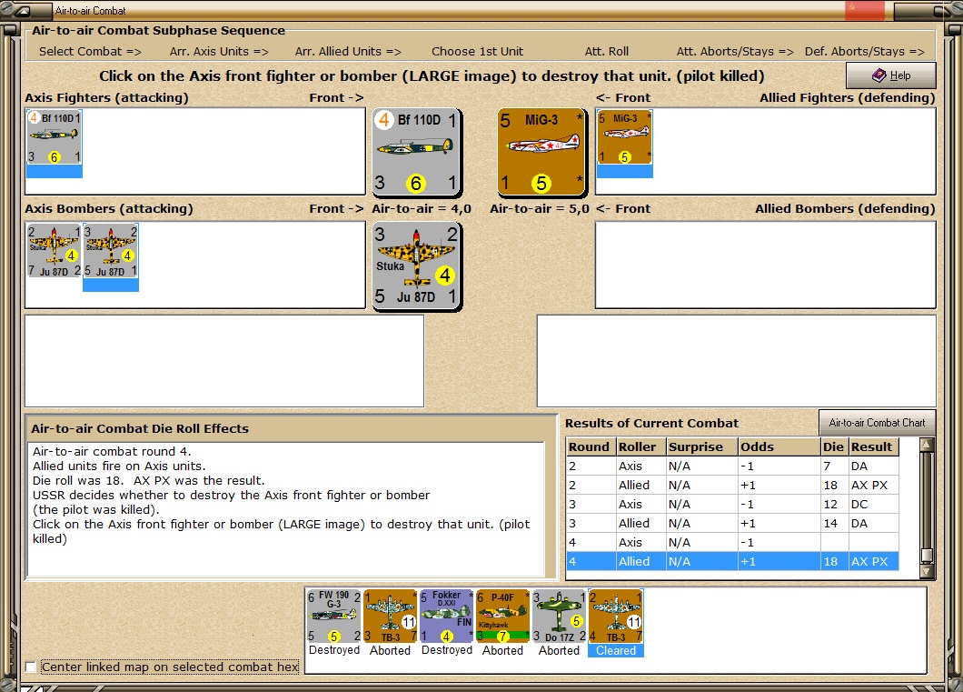The height and width of the screenshot is (692, 963).
Task: Click 'Choose 1st Unit' subphase label
Action: pos(477,52)
